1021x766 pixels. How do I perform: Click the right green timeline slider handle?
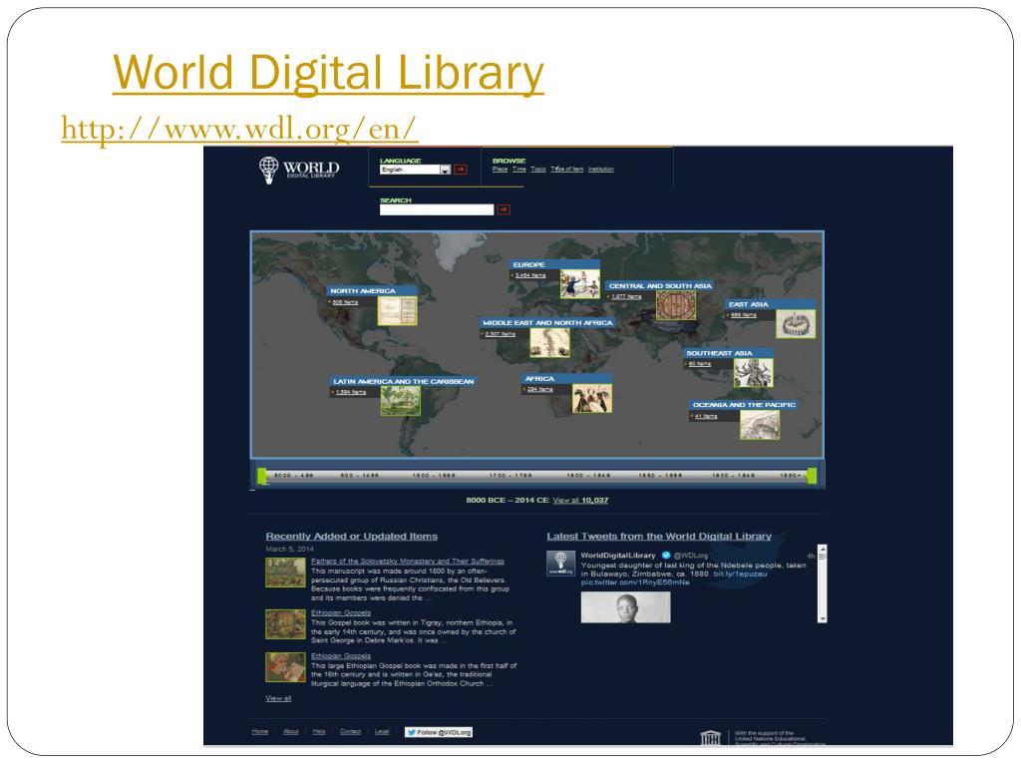[812, 476]
